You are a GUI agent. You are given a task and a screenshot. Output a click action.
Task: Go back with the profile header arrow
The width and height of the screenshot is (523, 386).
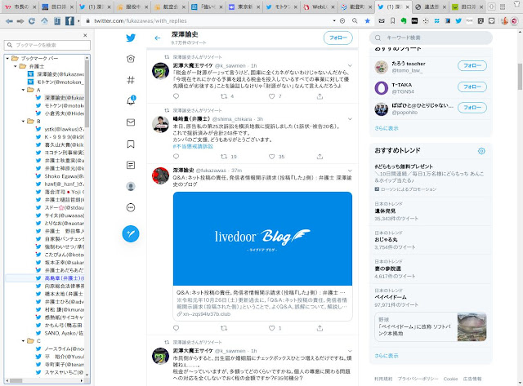[x=158, y=38]
